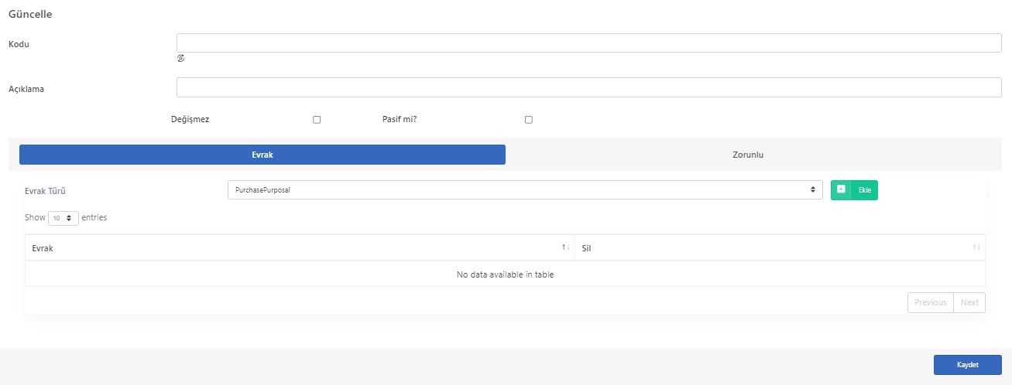Viewport: 1012px width, 385px height.
Task: Click the Kaydet button
Action: (x=968, y=365)
